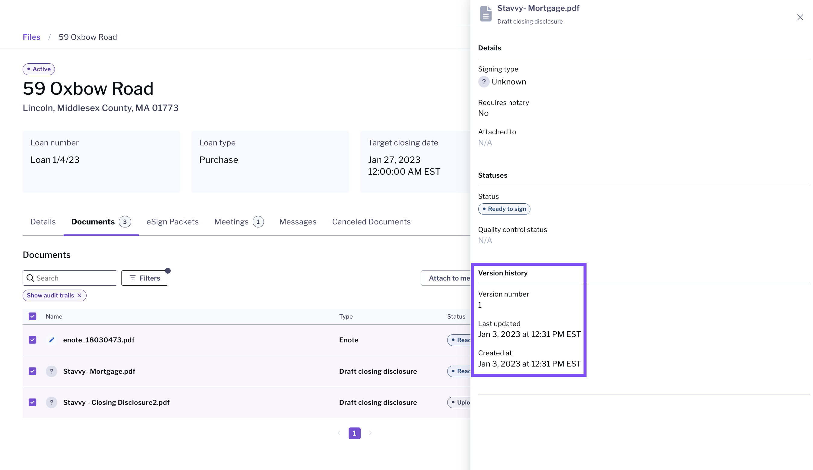Click the question icon beside Stavvy- Mortgage.pdf
This screenshot has height=470, width=813.
pos(51,371)
